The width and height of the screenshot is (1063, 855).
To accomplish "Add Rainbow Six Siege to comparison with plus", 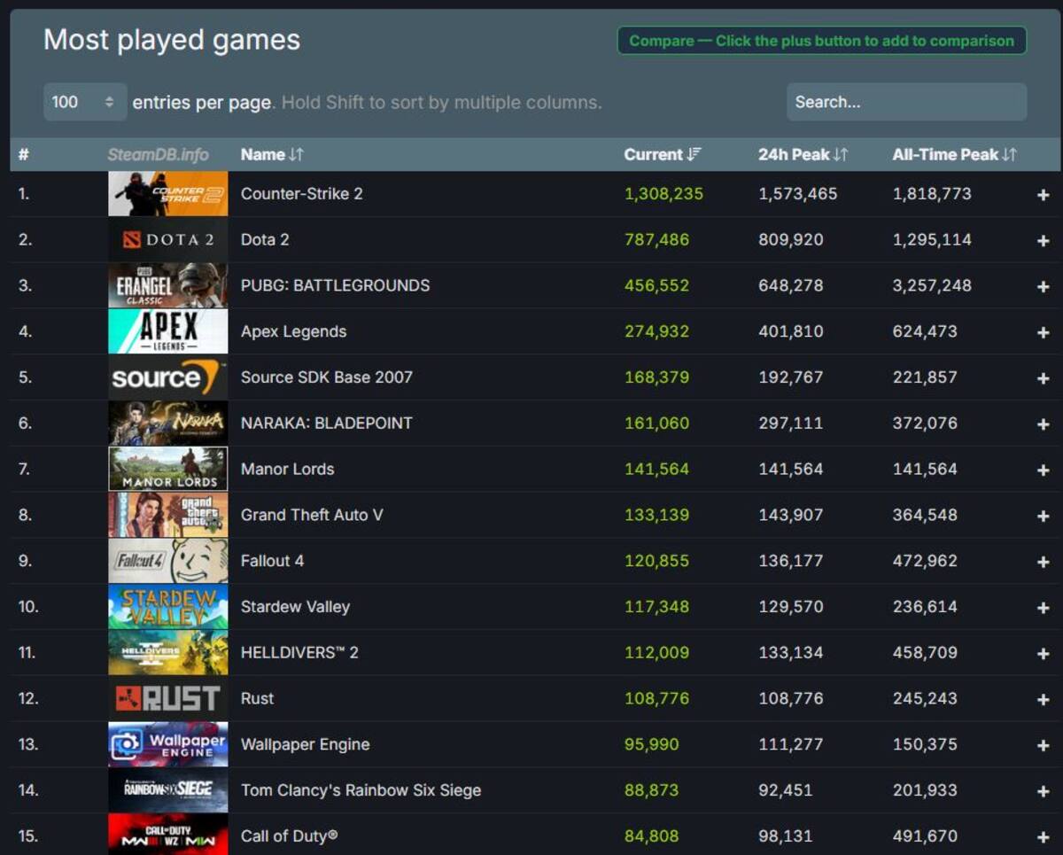I will 1043,792.
